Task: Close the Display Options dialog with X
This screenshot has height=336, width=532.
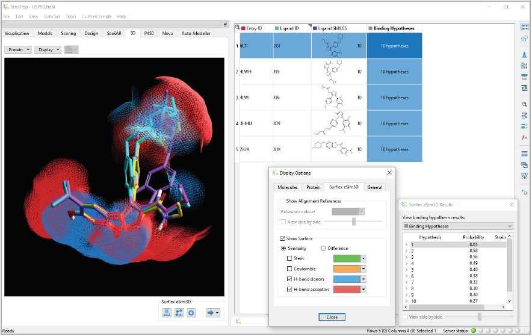Action: (x=389, y=173)
